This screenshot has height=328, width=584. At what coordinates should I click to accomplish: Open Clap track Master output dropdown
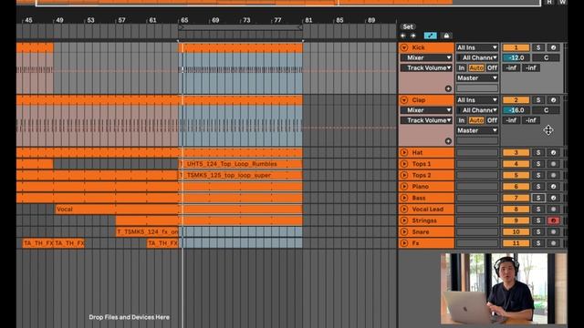tap(477, 130)
